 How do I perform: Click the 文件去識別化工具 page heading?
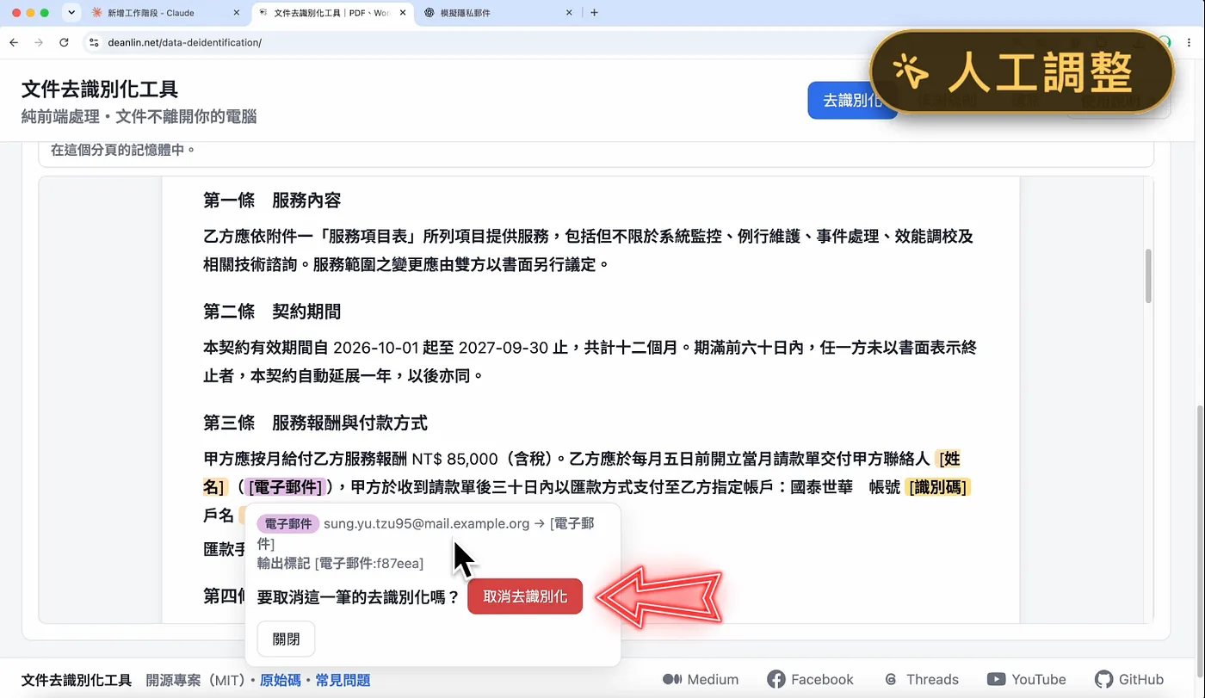(x=100, y=89)
